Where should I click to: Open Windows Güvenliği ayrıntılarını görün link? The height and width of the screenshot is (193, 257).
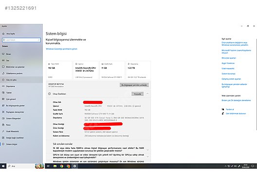pos(61,49)
